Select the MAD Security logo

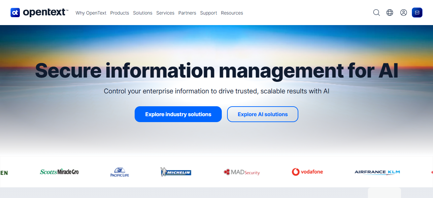coord(242,172)
